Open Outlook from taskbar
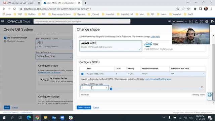The height and width of the screenshot is (121, 215). (x=54, y=118)
